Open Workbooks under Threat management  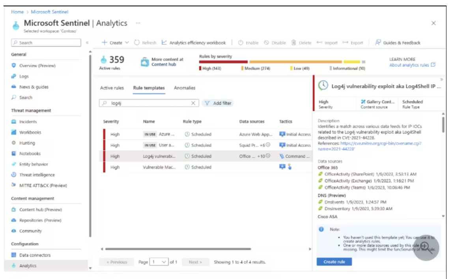30,132
